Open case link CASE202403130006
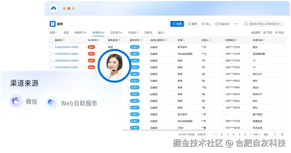The image size is (291, 153). click(x=66, y=47)
